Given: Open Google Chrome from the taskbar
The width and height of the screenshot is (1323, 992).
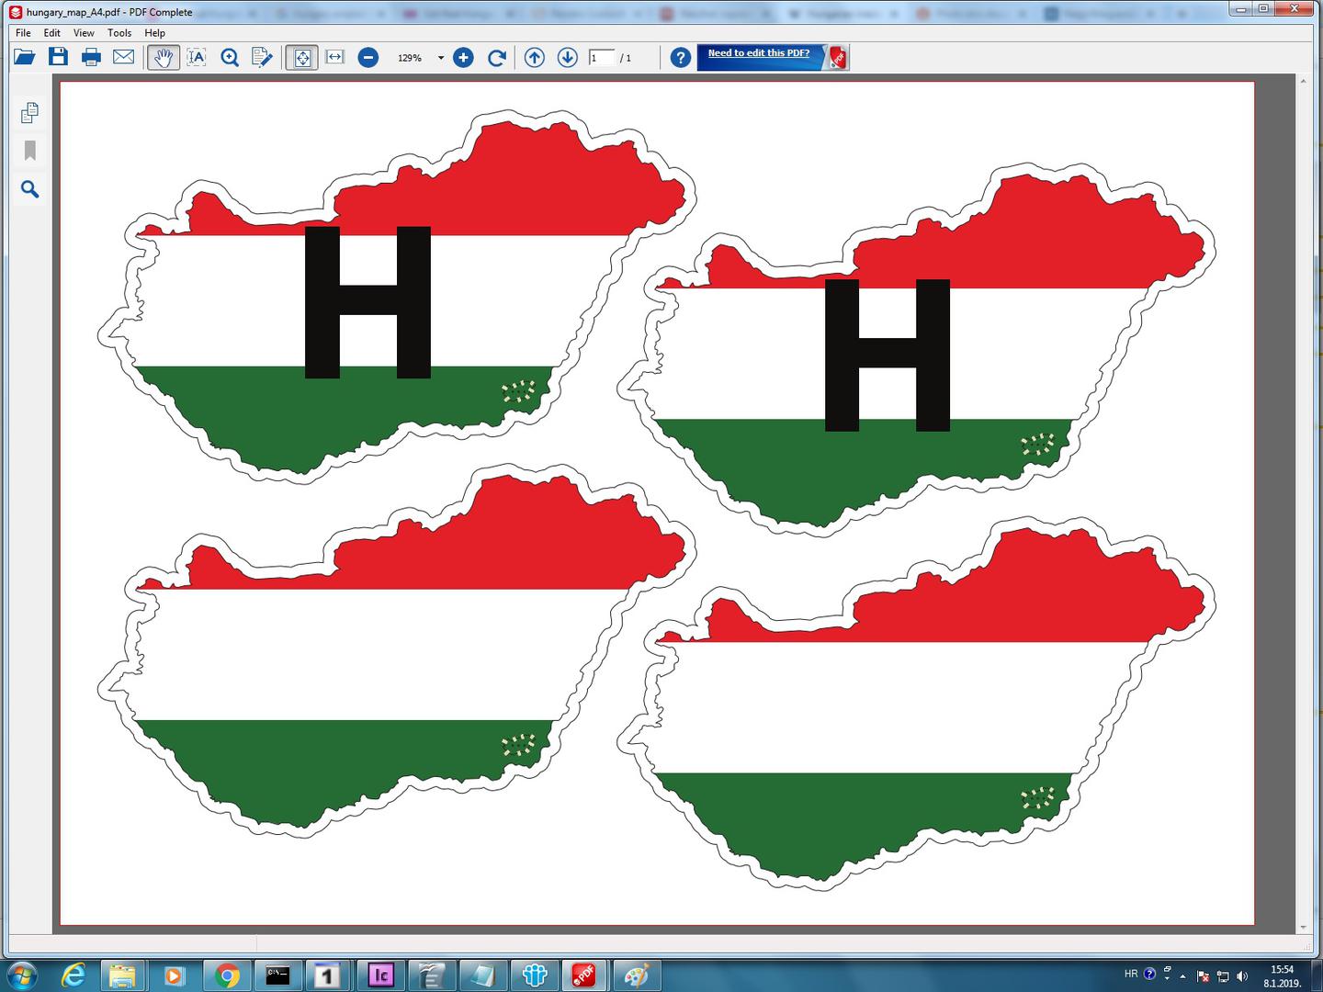Looking at the screenshot, I should coord(227,975).
